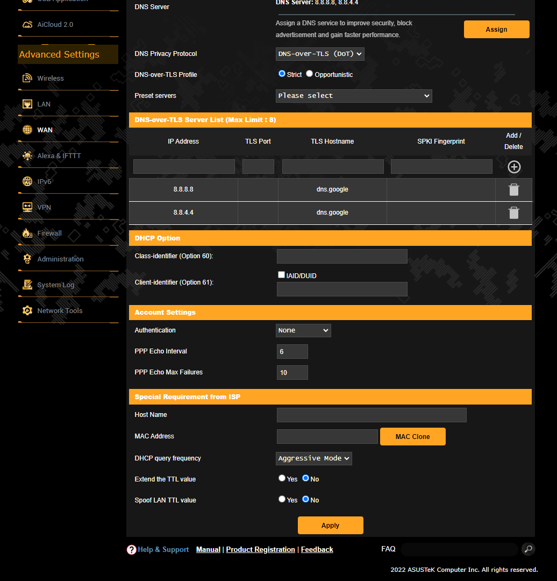Click the new server IP Address field

184,167
